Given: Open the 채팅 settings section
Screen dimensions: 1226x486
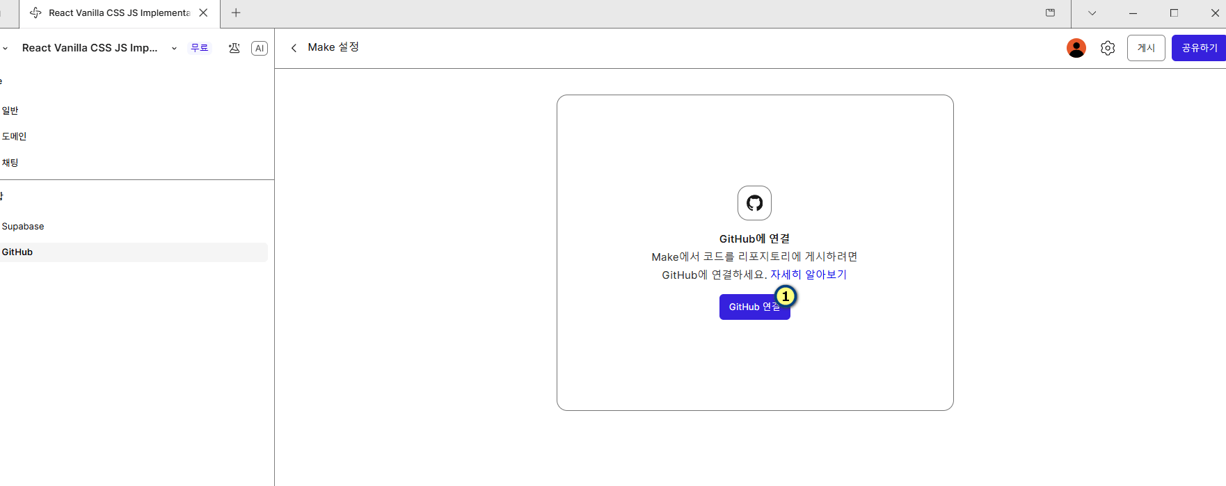Looking at the screenshot, I should pos(10,163).
